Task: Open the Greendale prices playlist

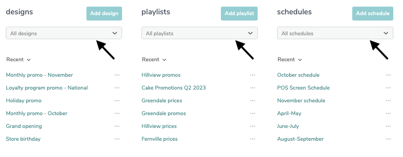Action: tap(162, 101)
